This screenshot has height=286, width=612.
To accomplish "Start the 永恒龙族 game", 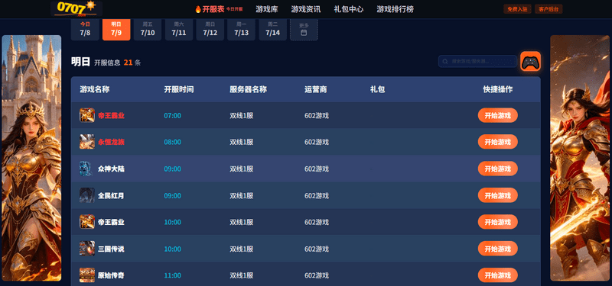I will pos(498,142).
